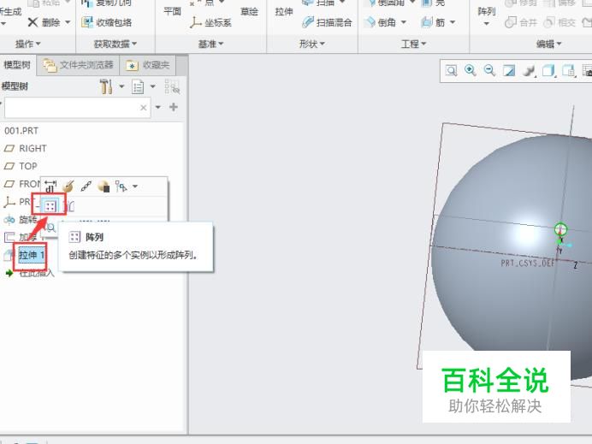
Task: Select the 拉伸 (Extrude) ribbon tool
Action: coord(284,11)
